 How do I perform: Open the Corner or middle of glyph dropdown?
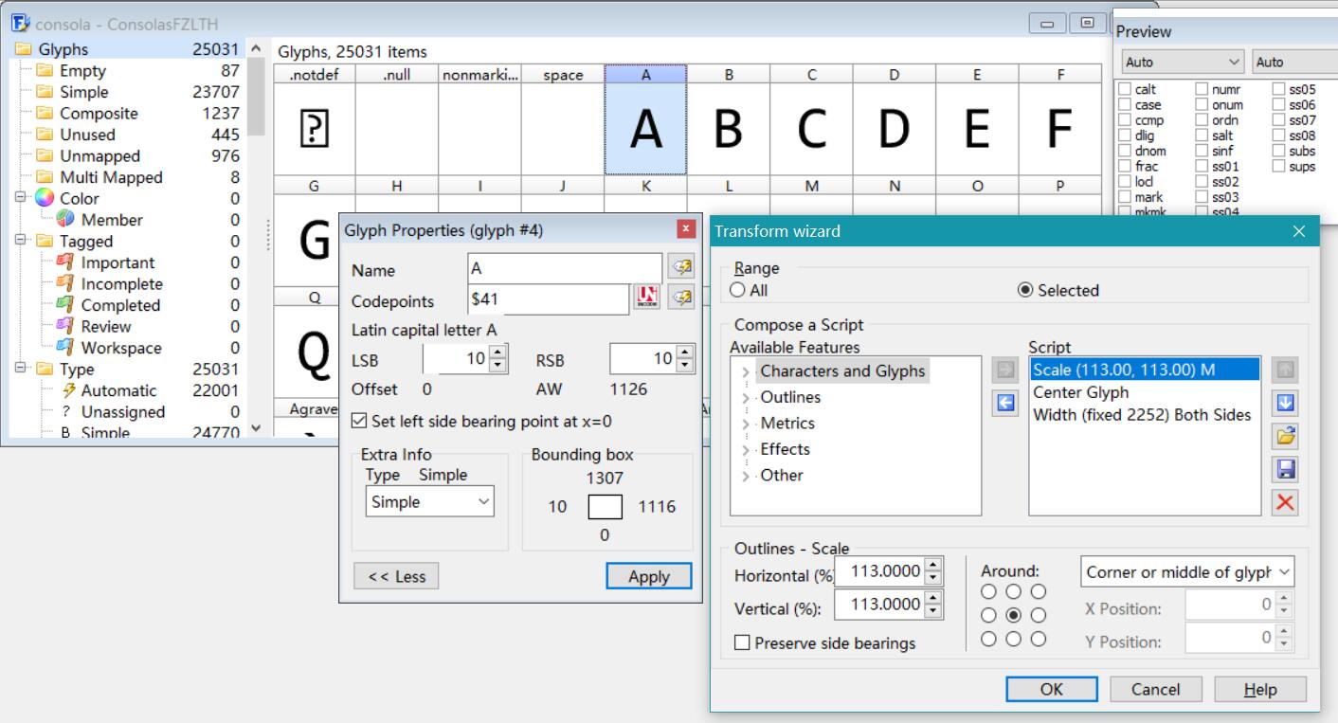[x=1187, y=572]
